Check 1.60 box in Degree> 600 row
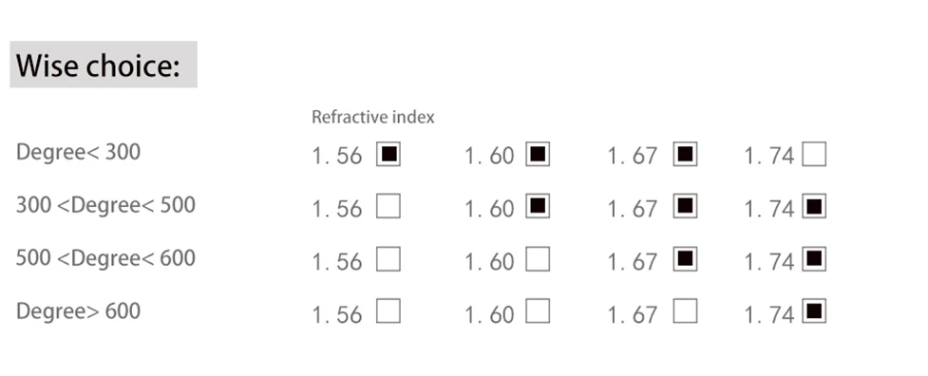 pyautogui.click(x=538, y=311)
